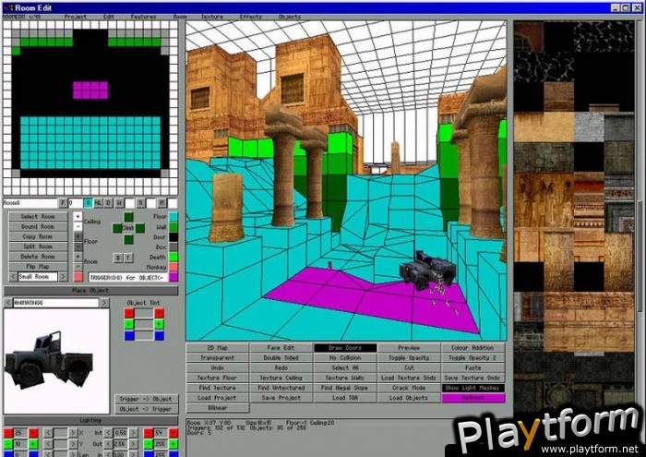Toggle Show Light Meshes
Viewport: 646px width, 457px height.
click(x=474, y=388)
